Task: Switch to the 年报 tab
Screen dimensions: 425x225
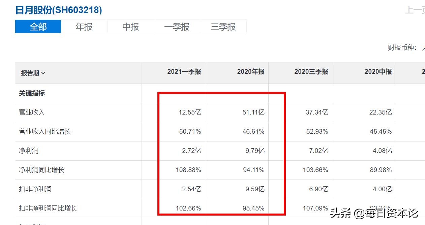Action: point(84,26)
